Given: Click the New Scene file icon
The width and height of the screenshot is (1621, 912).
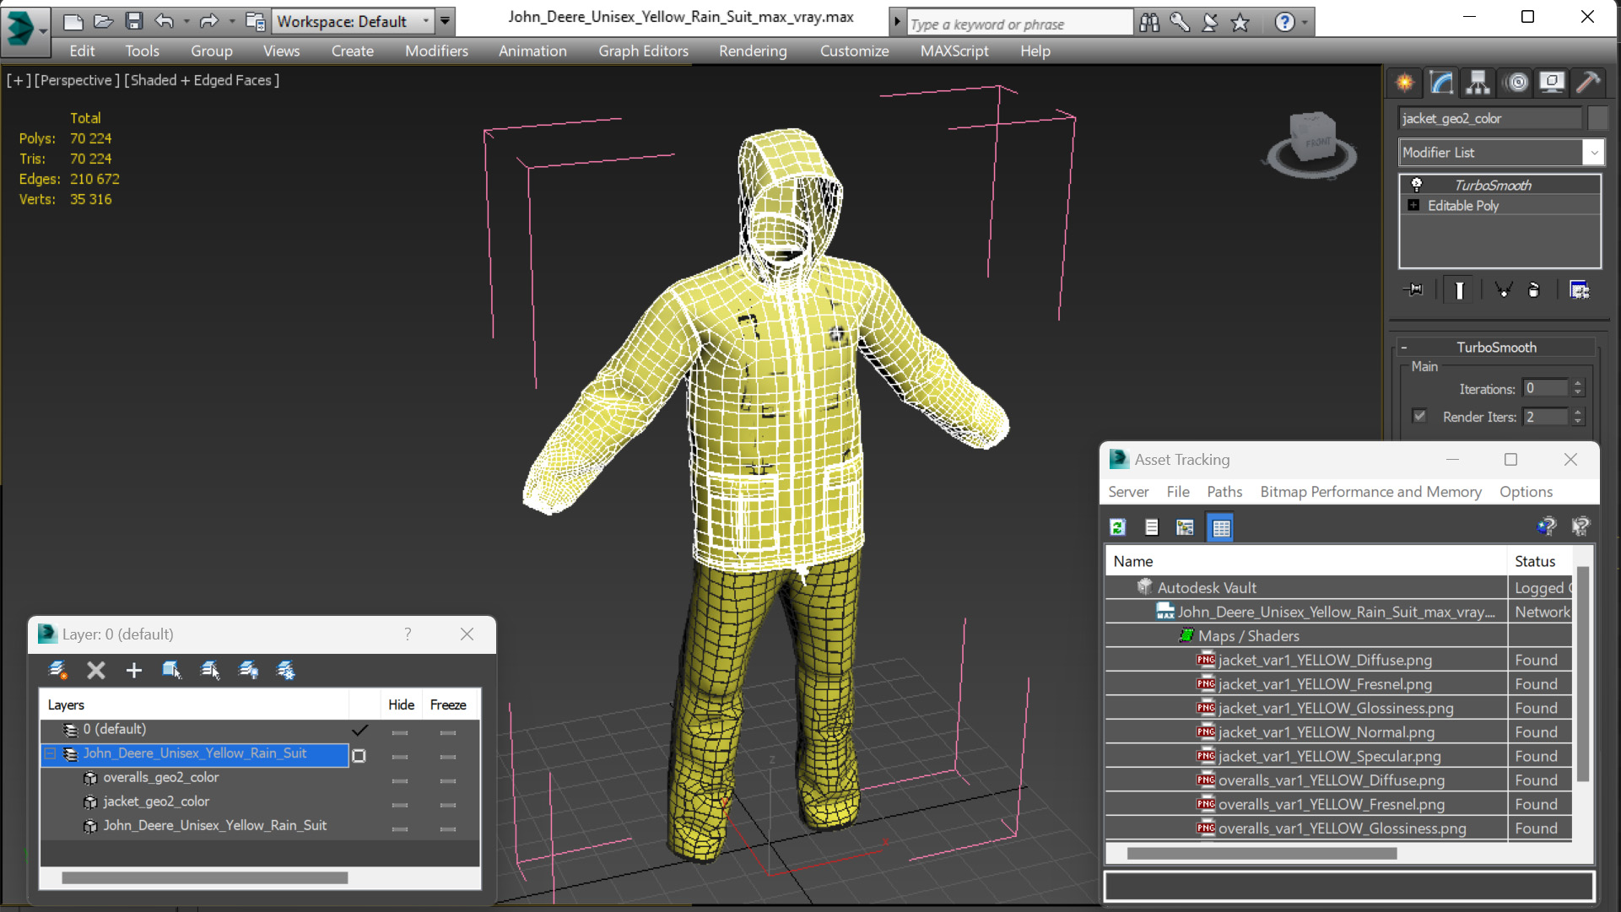Looking at the screenshot, I should pos(73,21).
